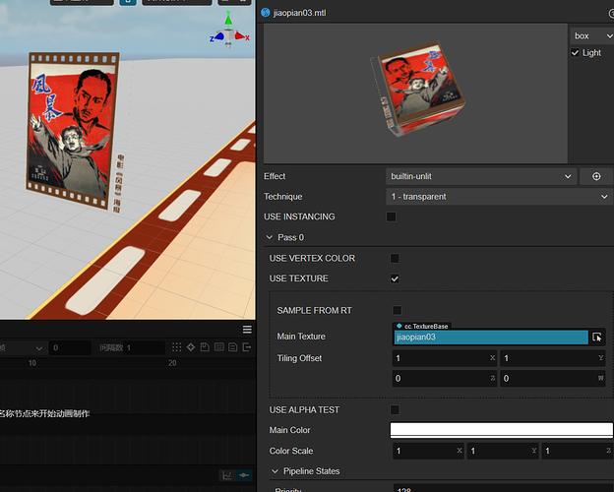Click the 间隔数 interval value field
The image size is (614, 492).
[144, 348]
